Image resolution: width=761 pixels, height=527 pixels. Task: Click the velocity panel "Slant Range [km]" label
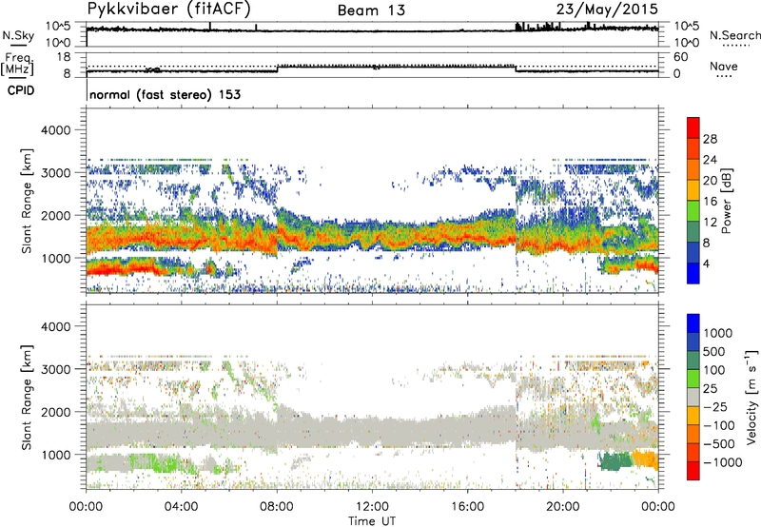(28, 398)
